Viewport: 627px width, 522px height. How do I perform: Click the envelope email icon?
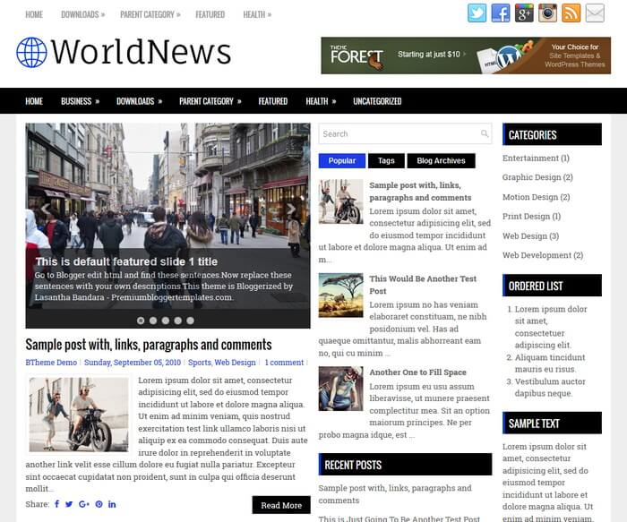click(x=595, y=13)
